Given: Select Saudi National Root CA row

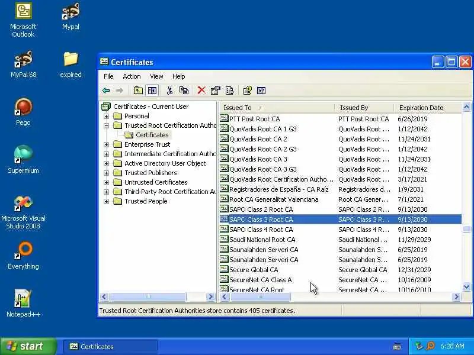Looking at the screenshot, I should coord(341,240).
